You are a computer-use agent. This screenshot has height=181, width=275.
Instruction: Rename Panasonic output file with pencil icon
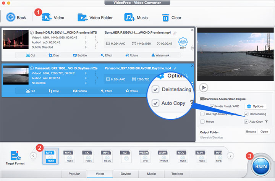pos(175,69)
